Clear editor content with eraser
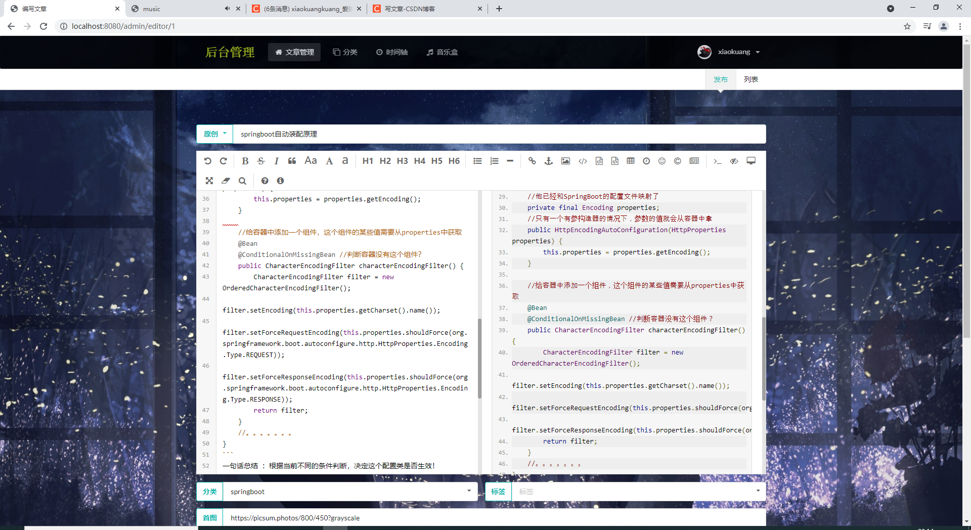971x530 pixels. coord(226,181)
